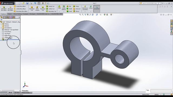
Task: Open the PropertyManager tab icon
Action: tap(5, 17)
